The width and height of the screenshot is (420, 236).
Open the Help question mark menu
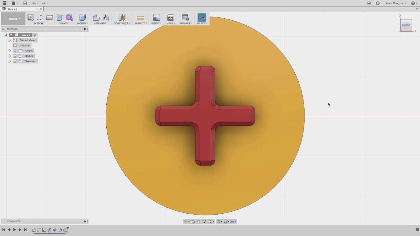pyautogui.click(x=414, y=3)
